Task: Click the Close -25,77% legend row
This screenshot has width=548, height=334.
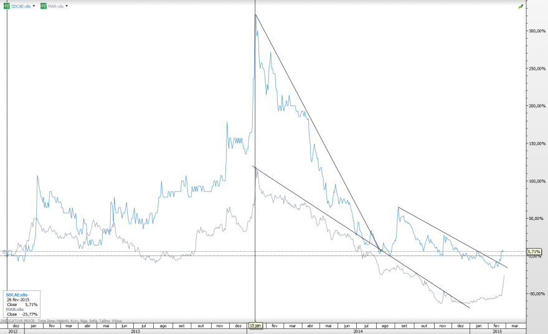Action: pos(22,315)
